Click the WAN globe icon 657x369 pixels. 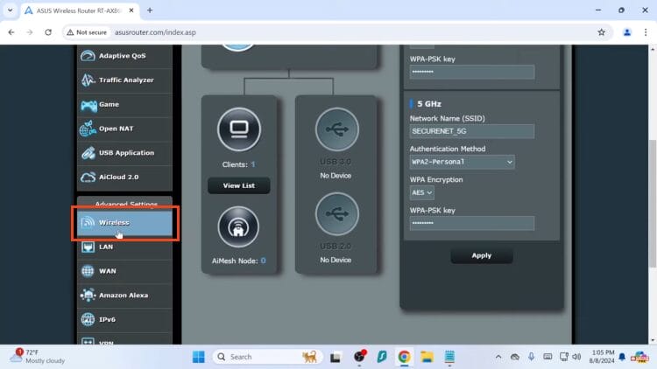[88, 271]
